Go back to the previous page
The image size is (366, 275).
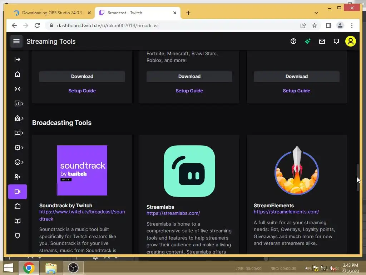(14, 25)
